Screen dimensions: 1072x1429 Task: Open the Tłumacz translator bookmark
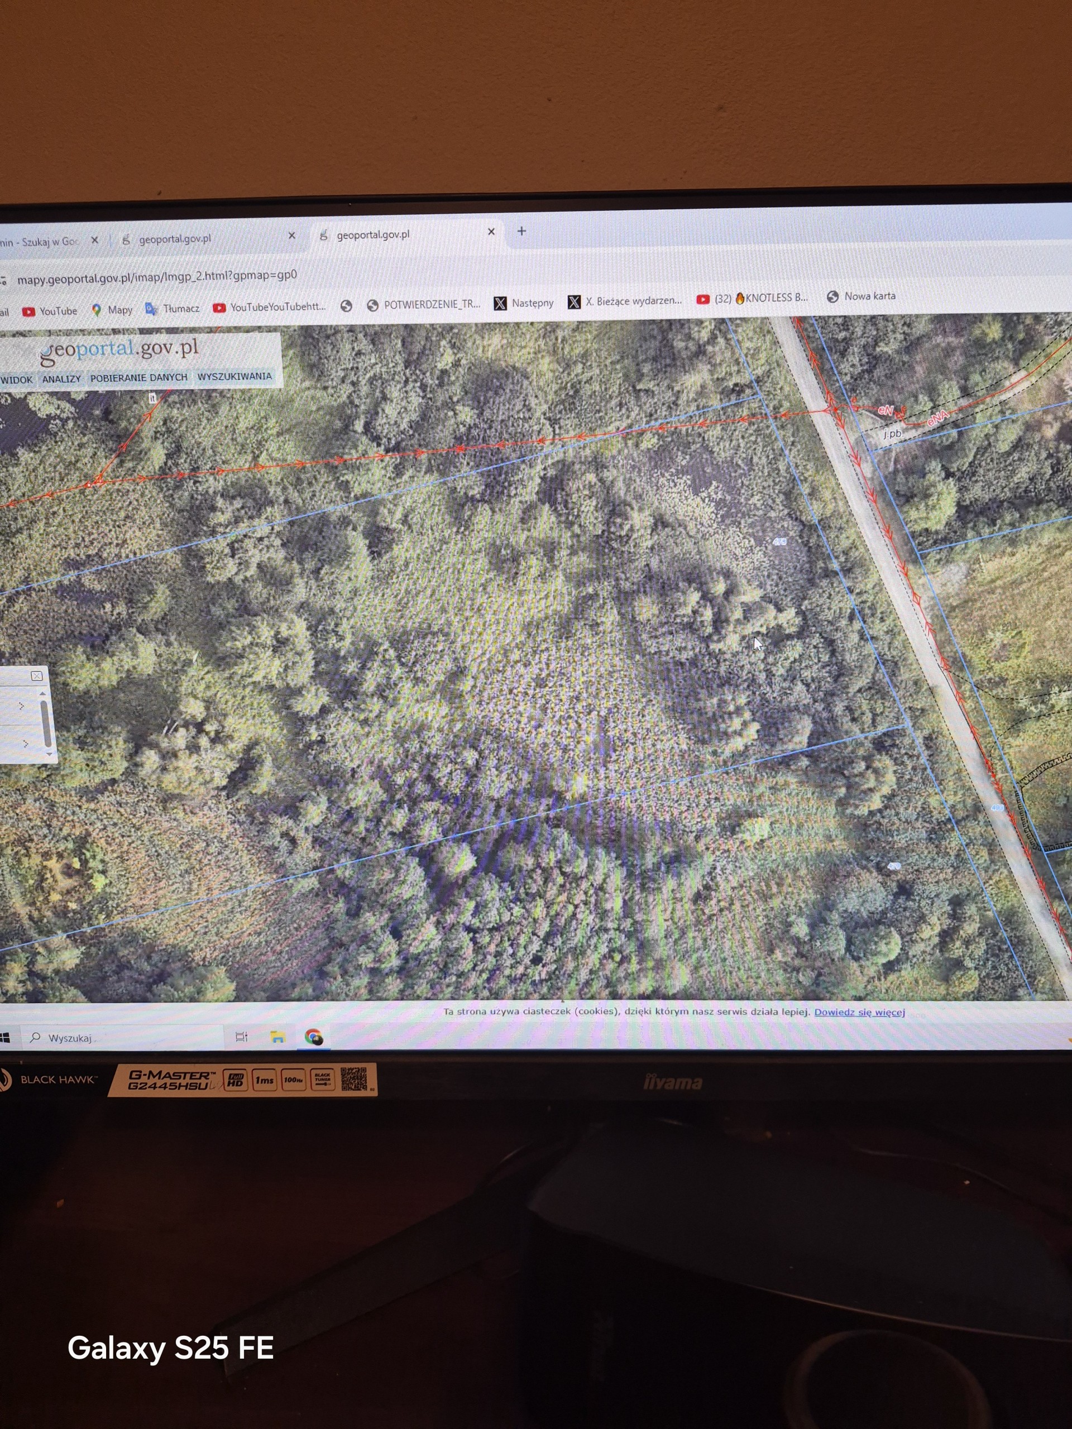(173, 309)
